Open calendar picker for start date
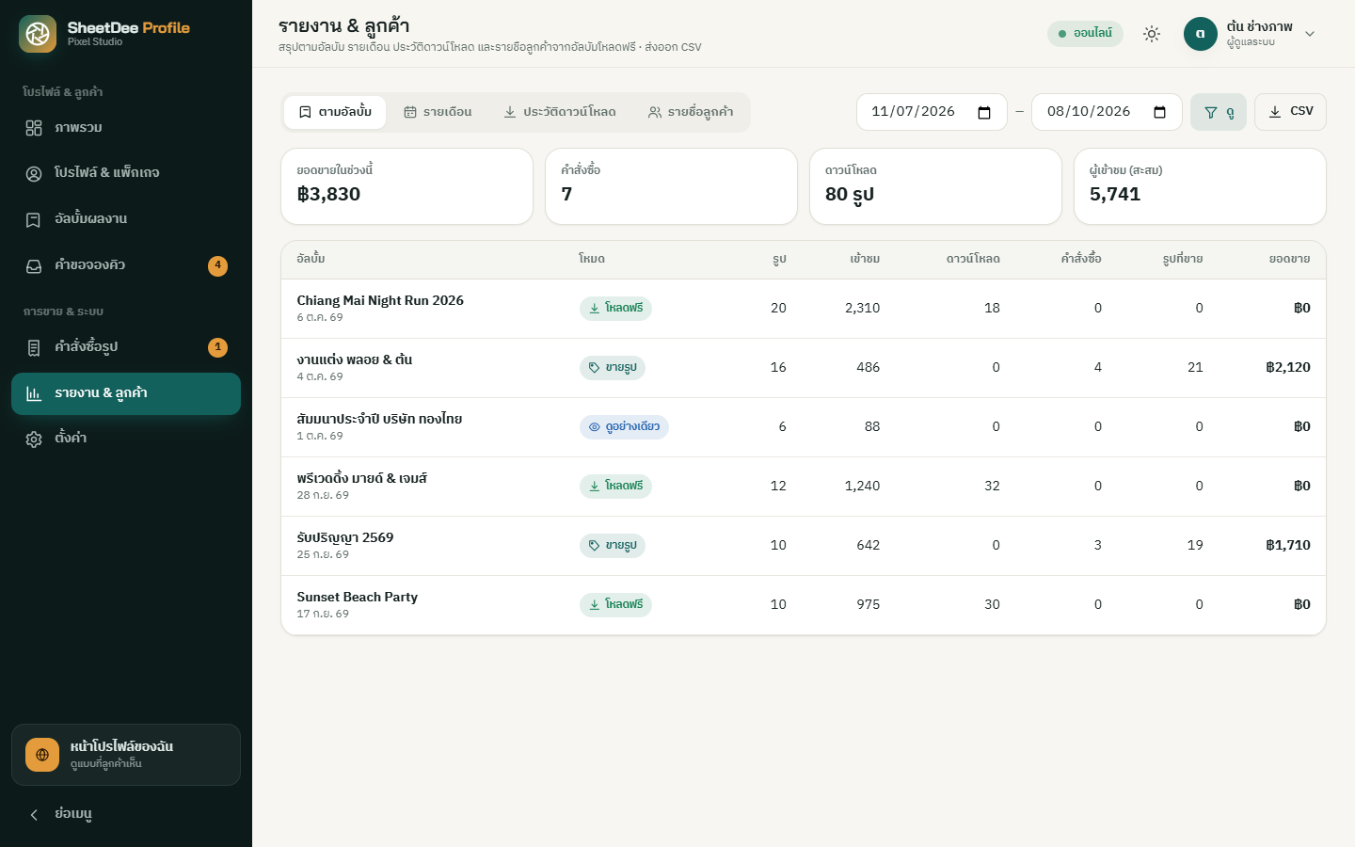This screenshot has width=1355, height=847. click(x=984, y=112)
